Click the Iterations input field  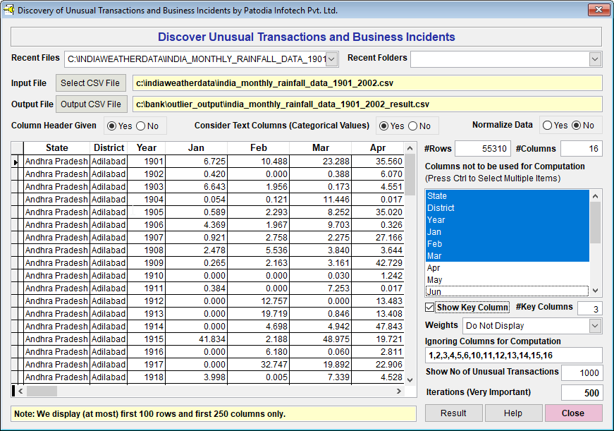(x=582, y=393)
